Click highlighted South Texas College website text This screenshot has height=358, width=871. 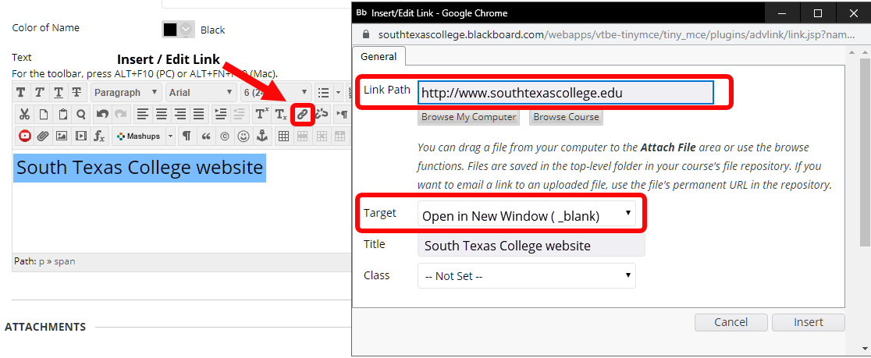(x=140, y=168)
